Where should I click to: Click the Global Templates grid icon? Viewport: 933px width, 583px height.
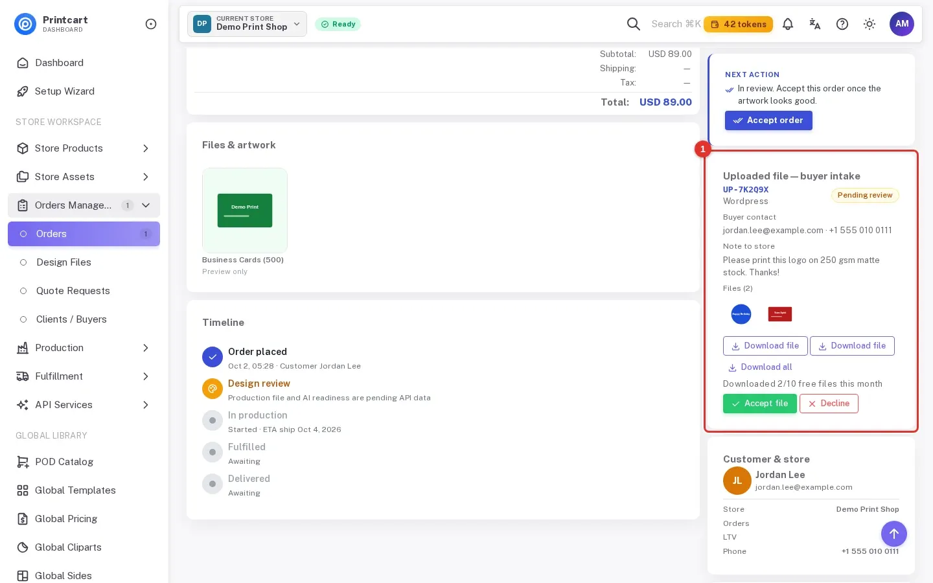23,490
